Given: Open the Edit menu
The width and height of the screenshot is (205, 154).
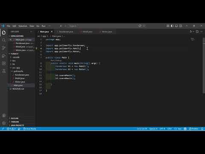Looking at the screenshot, I should tap(14, 26).
